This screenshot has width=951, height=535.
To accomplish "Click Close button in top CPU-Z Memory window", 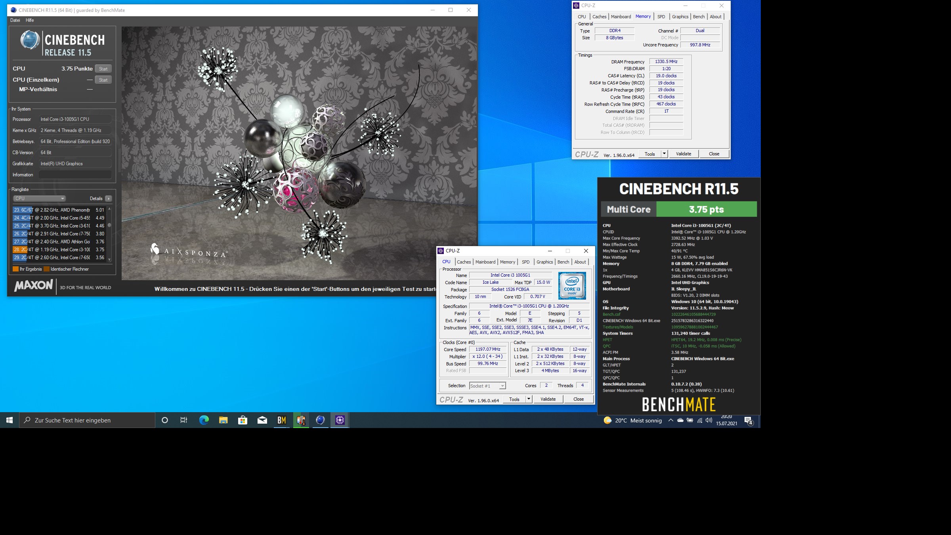I will point(714,154).
